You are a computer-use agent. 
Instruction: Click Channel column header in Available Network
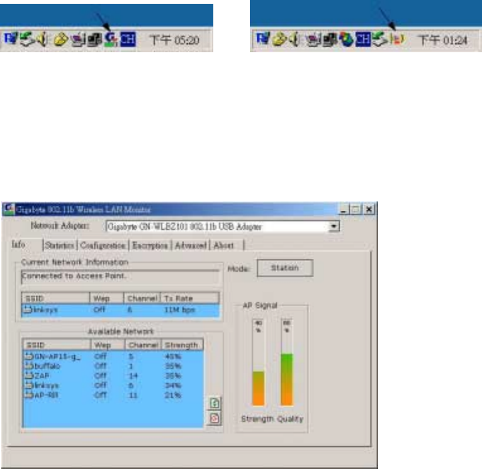(143, 345)
